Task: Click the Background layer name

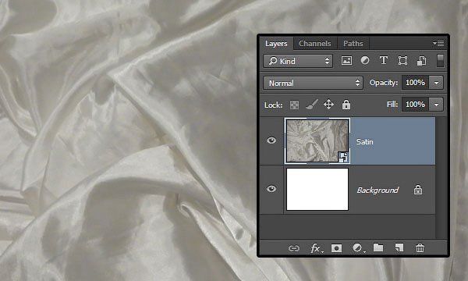Action: (x=378, y=190)
